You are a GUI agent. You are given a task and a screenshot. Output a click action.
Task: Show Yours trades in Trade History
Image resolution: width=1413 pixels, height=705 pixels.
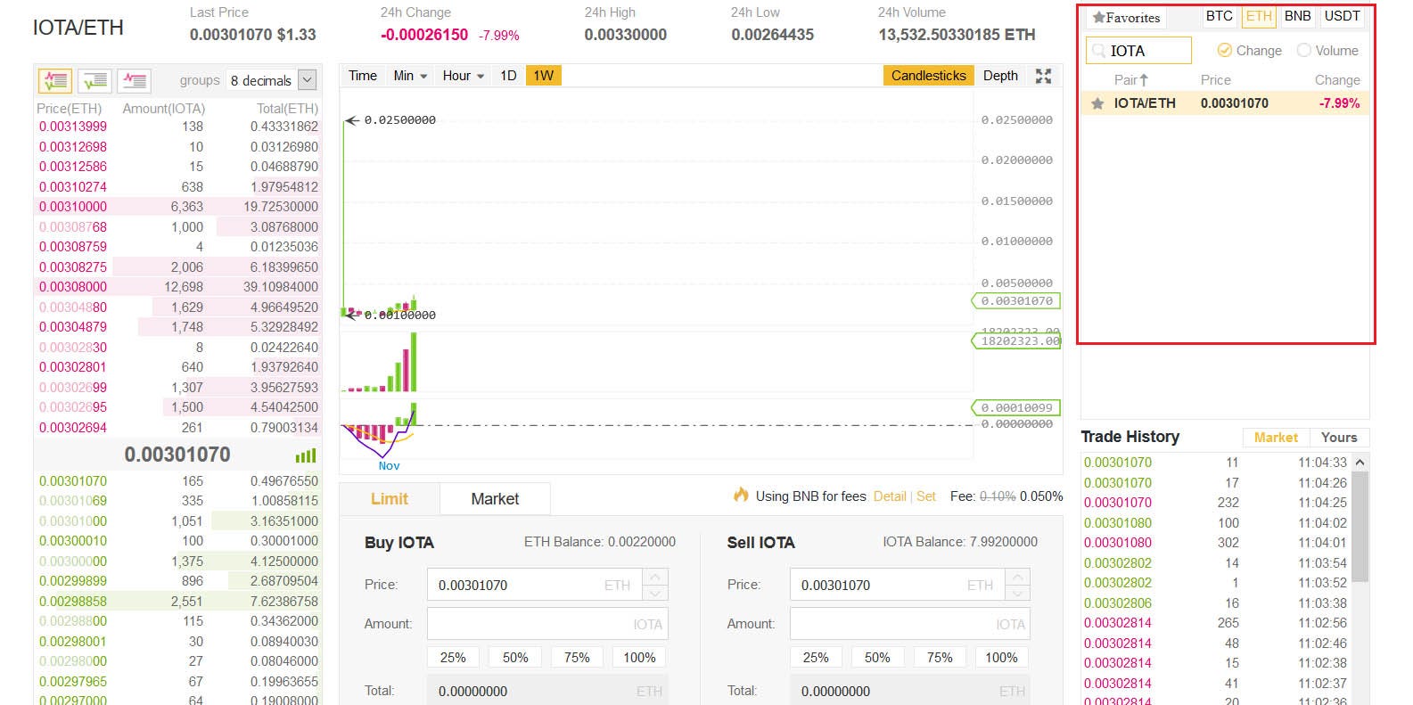click(x=1339, y=438)
